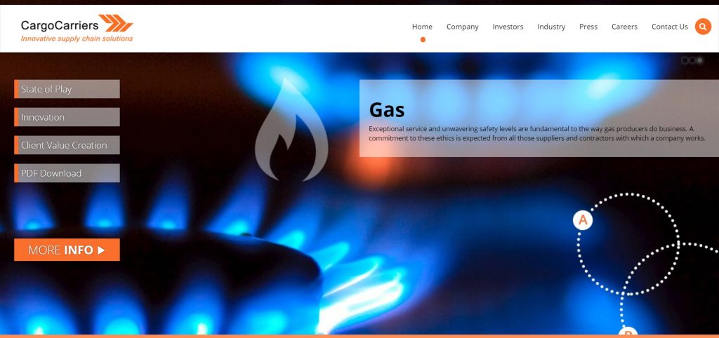719x338 pixels.
Task: Click the orange dot under Home
Action: (x=423, y=39)
